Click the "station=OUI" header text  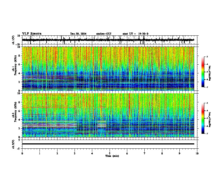pos(104,34)
